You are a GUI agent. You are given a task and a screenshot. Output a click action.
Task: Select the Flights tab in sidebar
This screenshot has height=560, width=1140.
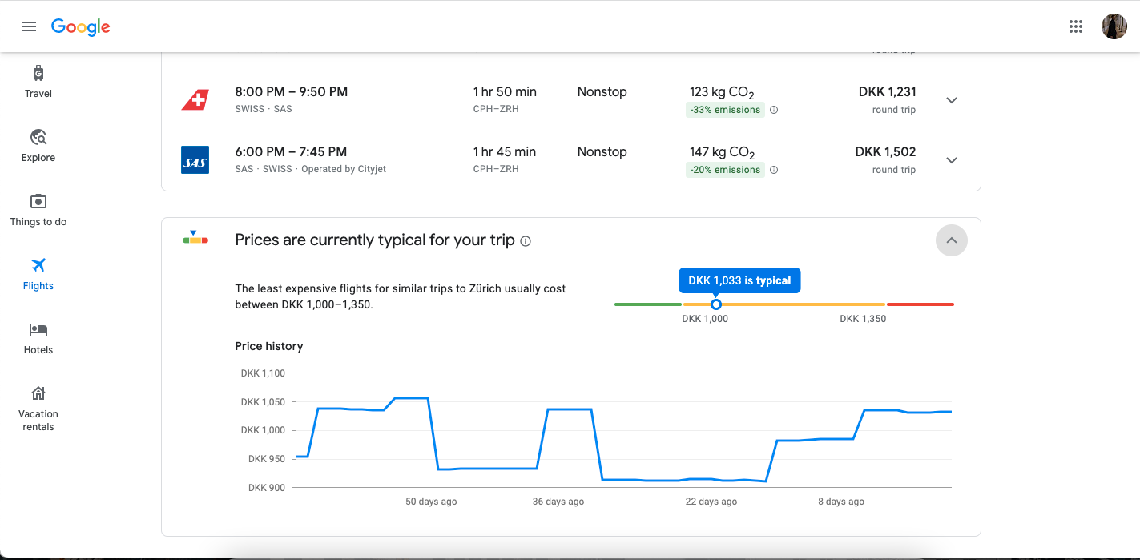click(x=38, y=274)
